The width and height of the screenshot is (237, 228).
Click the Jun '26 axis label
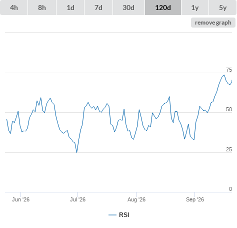20,199
